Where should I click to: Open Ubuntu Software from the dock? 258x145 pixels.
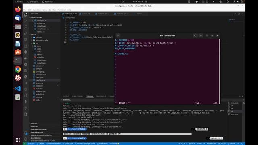(x=18, y=52)
